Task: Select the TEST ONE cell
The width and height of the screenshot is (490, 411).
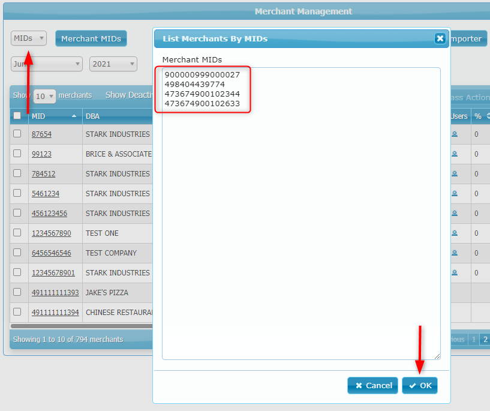Action: tap(118, 233)
